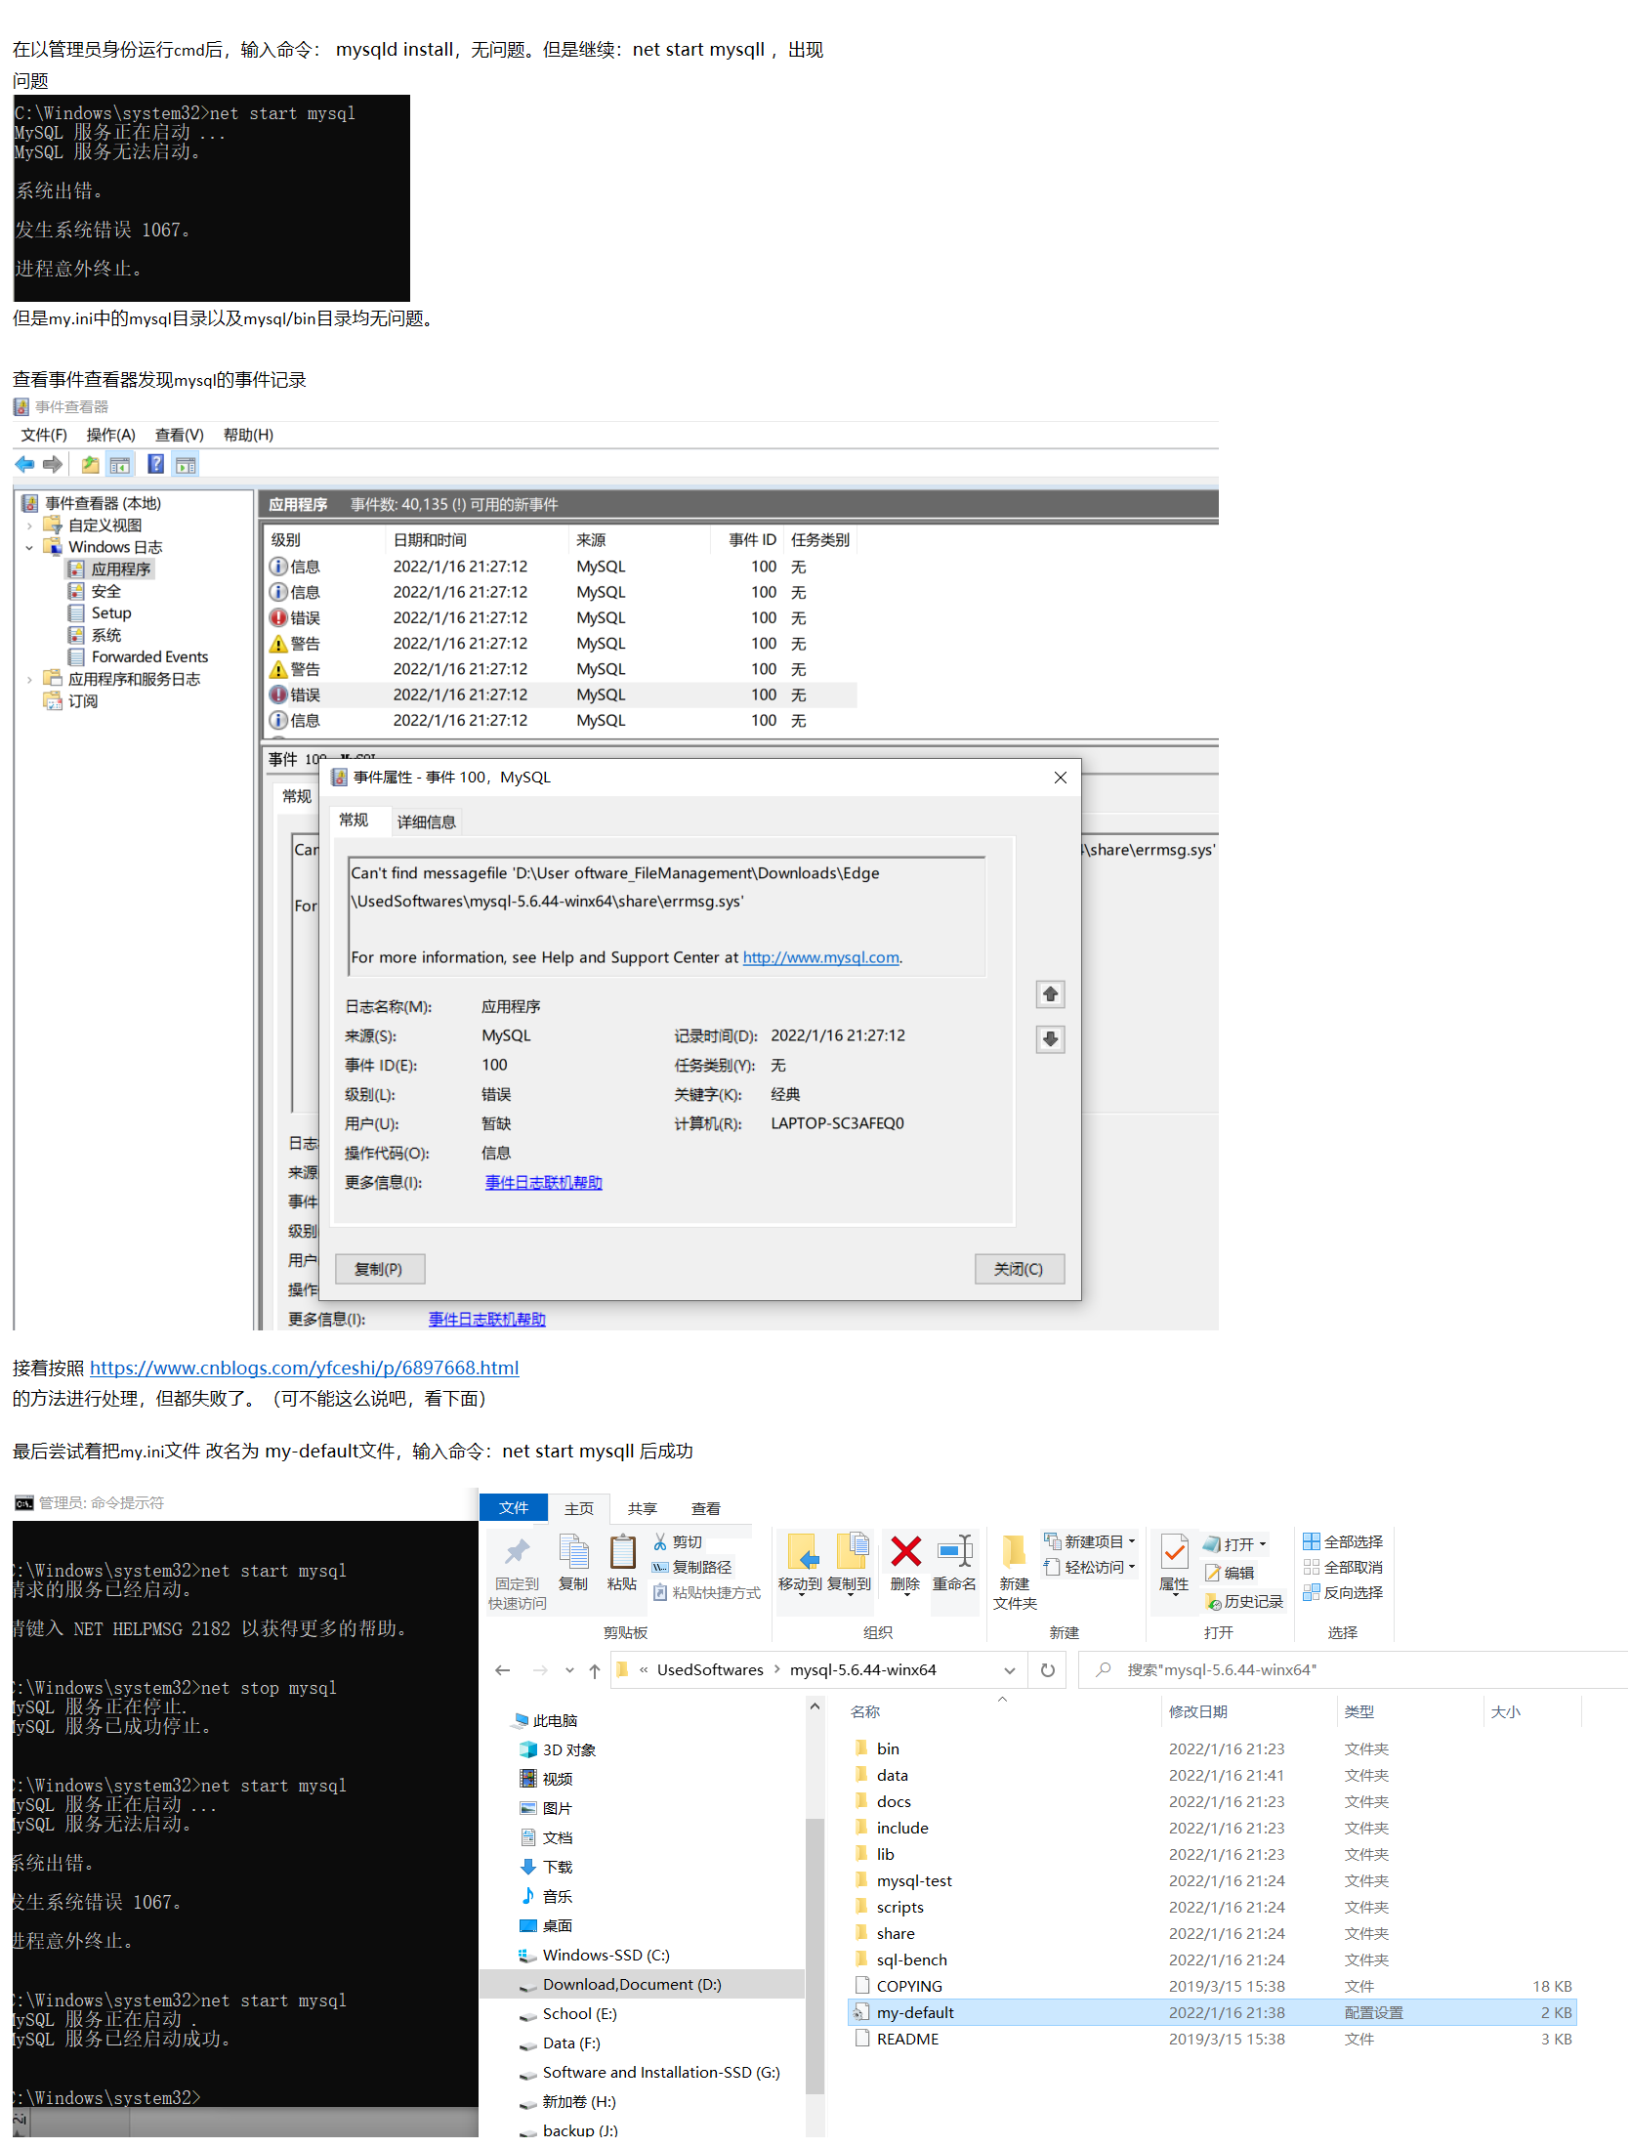Click the Copy to (复制到) icon

[x=851, y=1551]
